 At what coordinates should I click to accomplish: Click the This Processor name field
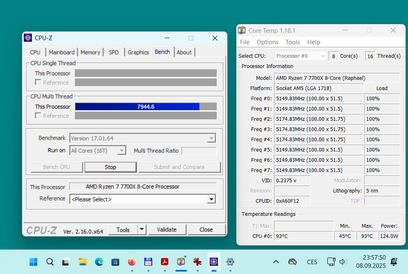pyautogui.click(x=143, y=187)
